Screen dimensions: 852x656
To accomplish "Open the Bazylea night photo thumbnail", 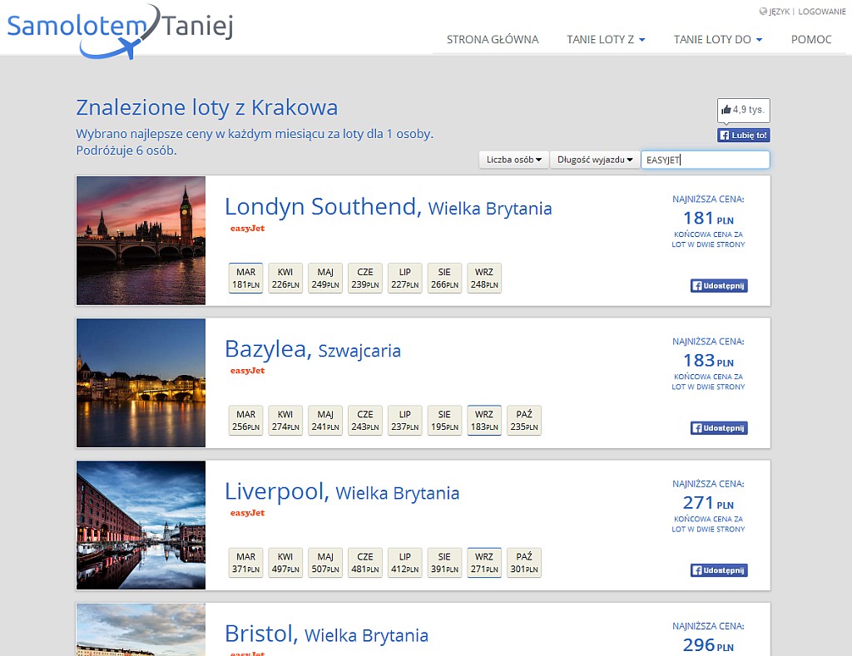I will point(141,382).
